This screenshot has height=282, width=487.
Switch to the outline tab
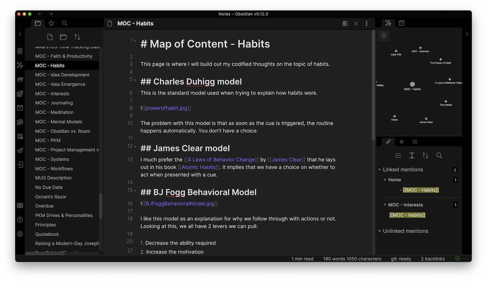(415, 141)
